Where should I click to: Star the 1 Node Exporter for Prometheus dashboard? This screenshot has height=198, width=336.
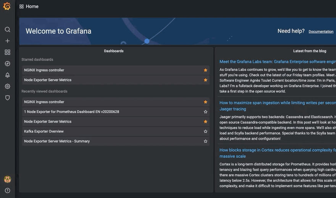[205, 112]
